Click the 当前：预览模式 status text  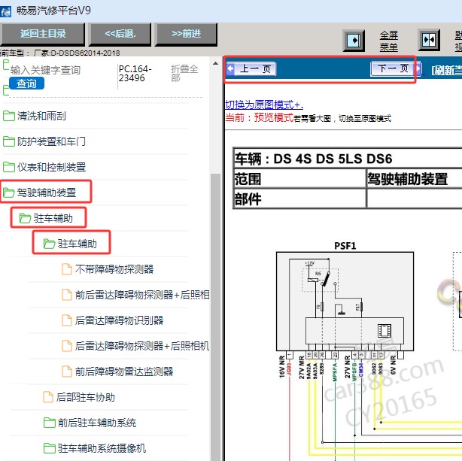click(x=260, y=118)
